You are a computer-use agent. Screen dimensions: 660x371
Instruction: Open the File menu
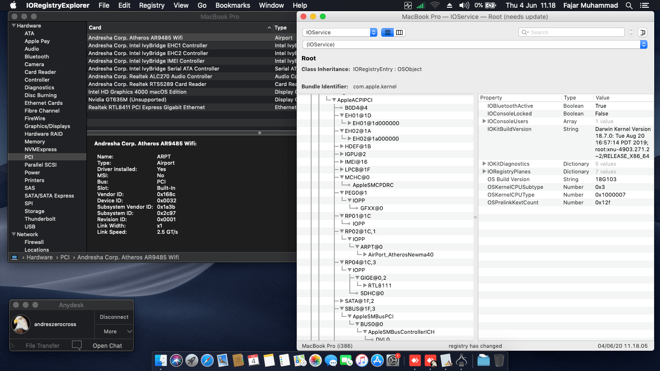coord(104,5)
